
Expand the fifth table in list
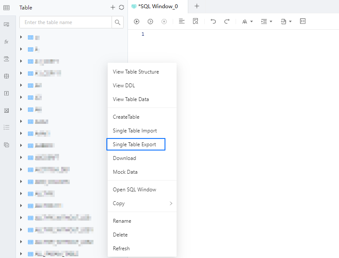21,85
